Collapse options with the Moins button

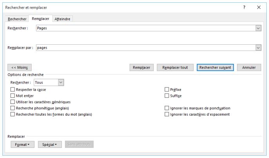(x=20, y=67)
